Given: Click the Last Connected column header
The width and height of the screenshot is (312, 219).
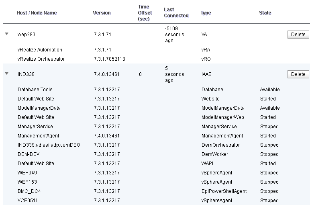Looking at the screenshot, I should (x=176, y=12).
